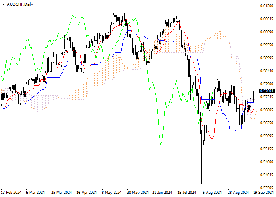Select the 6 Mar 2024 date label
The image size is (276, 197).
(x=35, y=193)
